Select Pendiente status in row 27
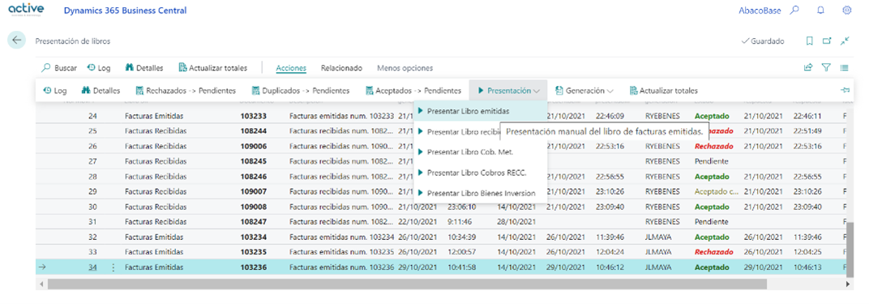The width and height of the screenshot is (869, 304). (711, 161)
